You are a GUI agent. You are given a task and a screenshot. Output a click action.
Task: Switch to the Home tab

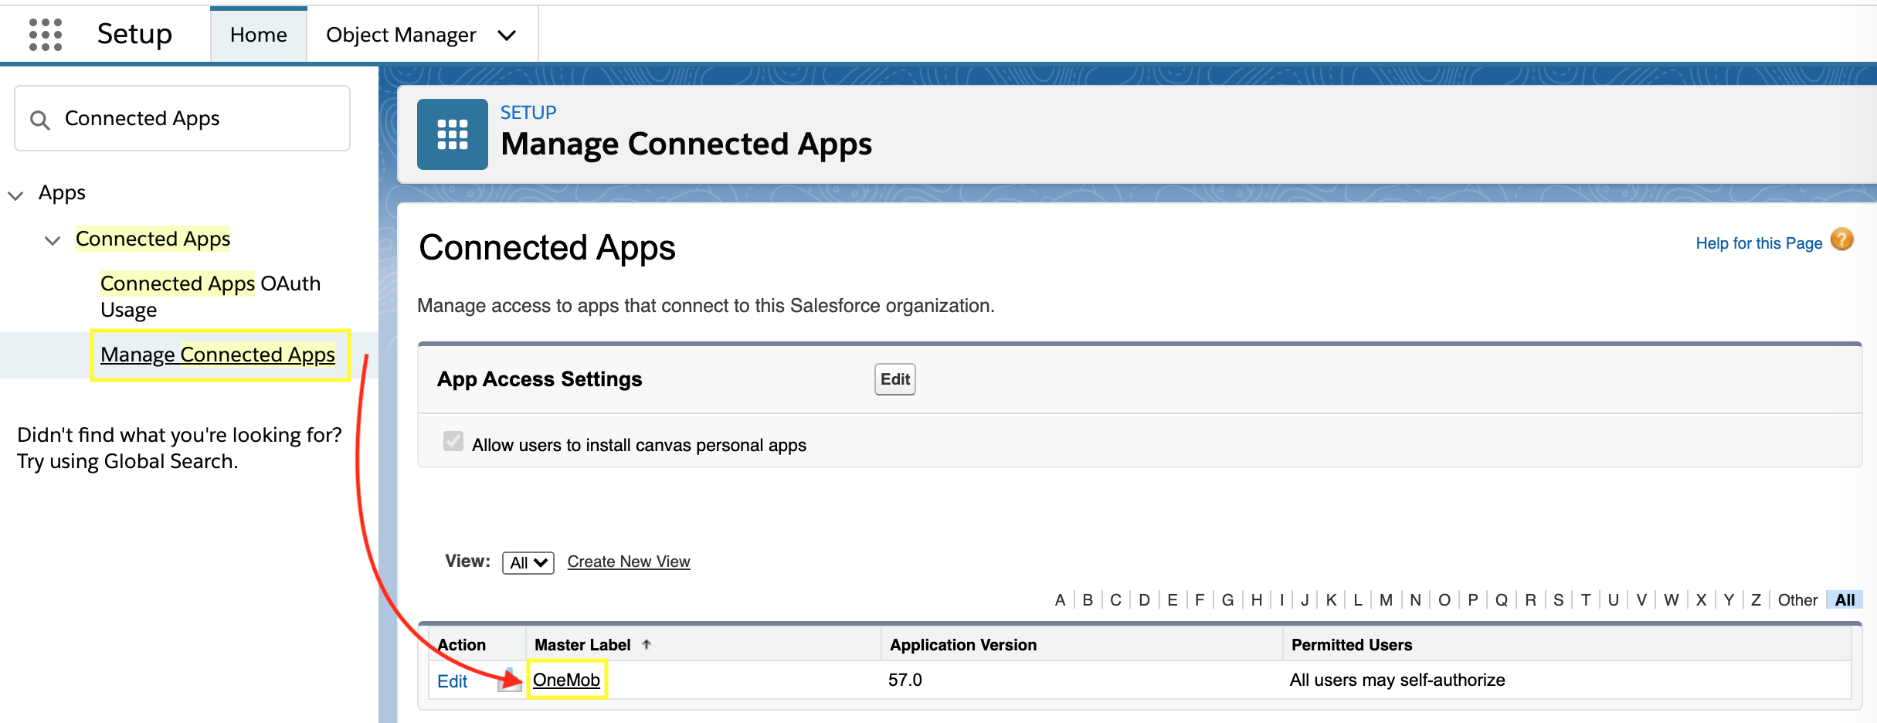[x=259, y=35]
